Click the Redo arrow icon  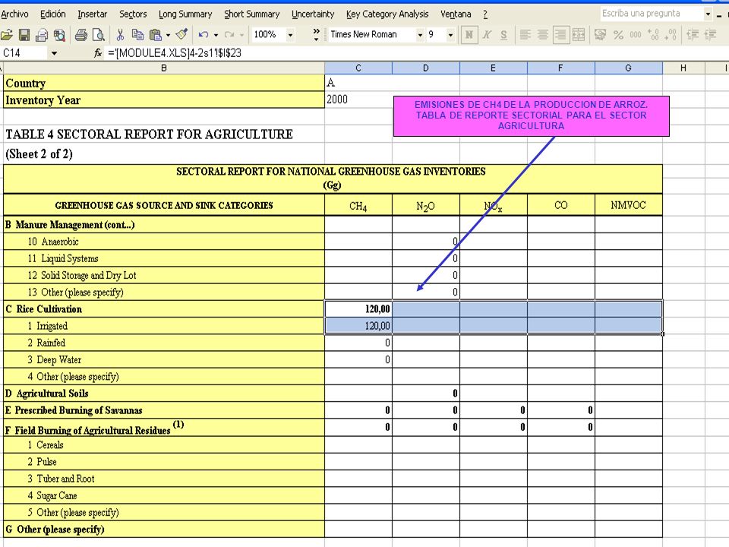tap(229, 34)
